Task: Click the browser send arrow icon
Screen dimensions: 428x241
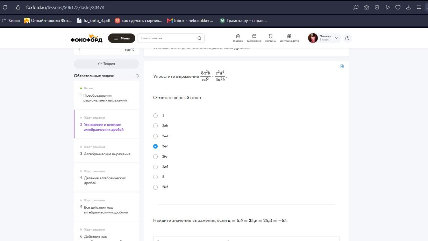Action: (x=387, y=7)
